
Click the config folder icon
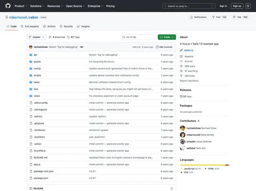31,69
